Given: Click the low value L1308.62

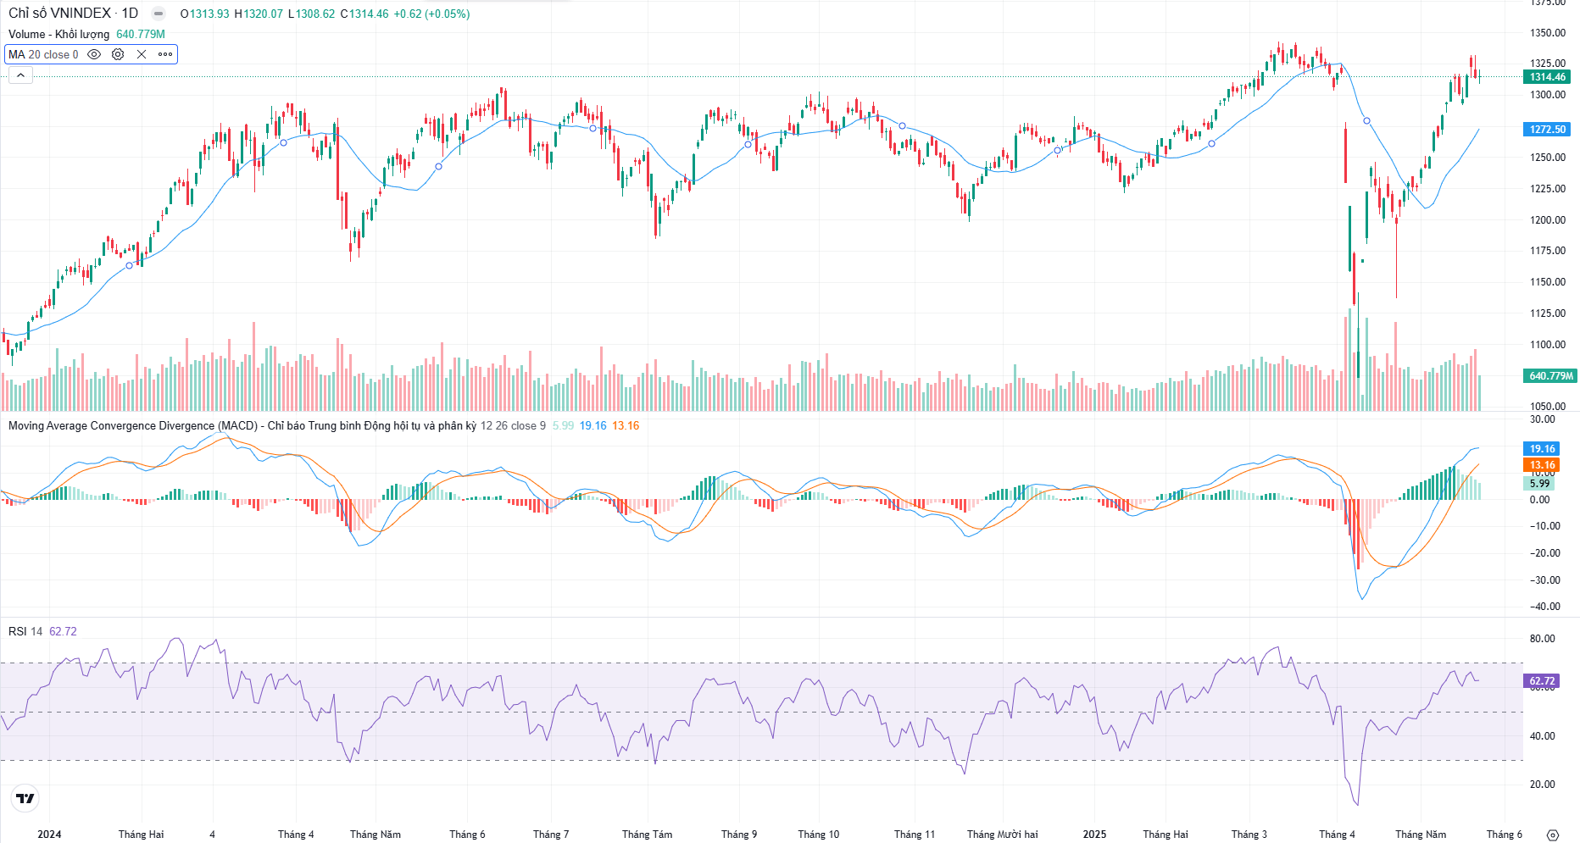Looking at the screenshot, I should tap(312, 14).
